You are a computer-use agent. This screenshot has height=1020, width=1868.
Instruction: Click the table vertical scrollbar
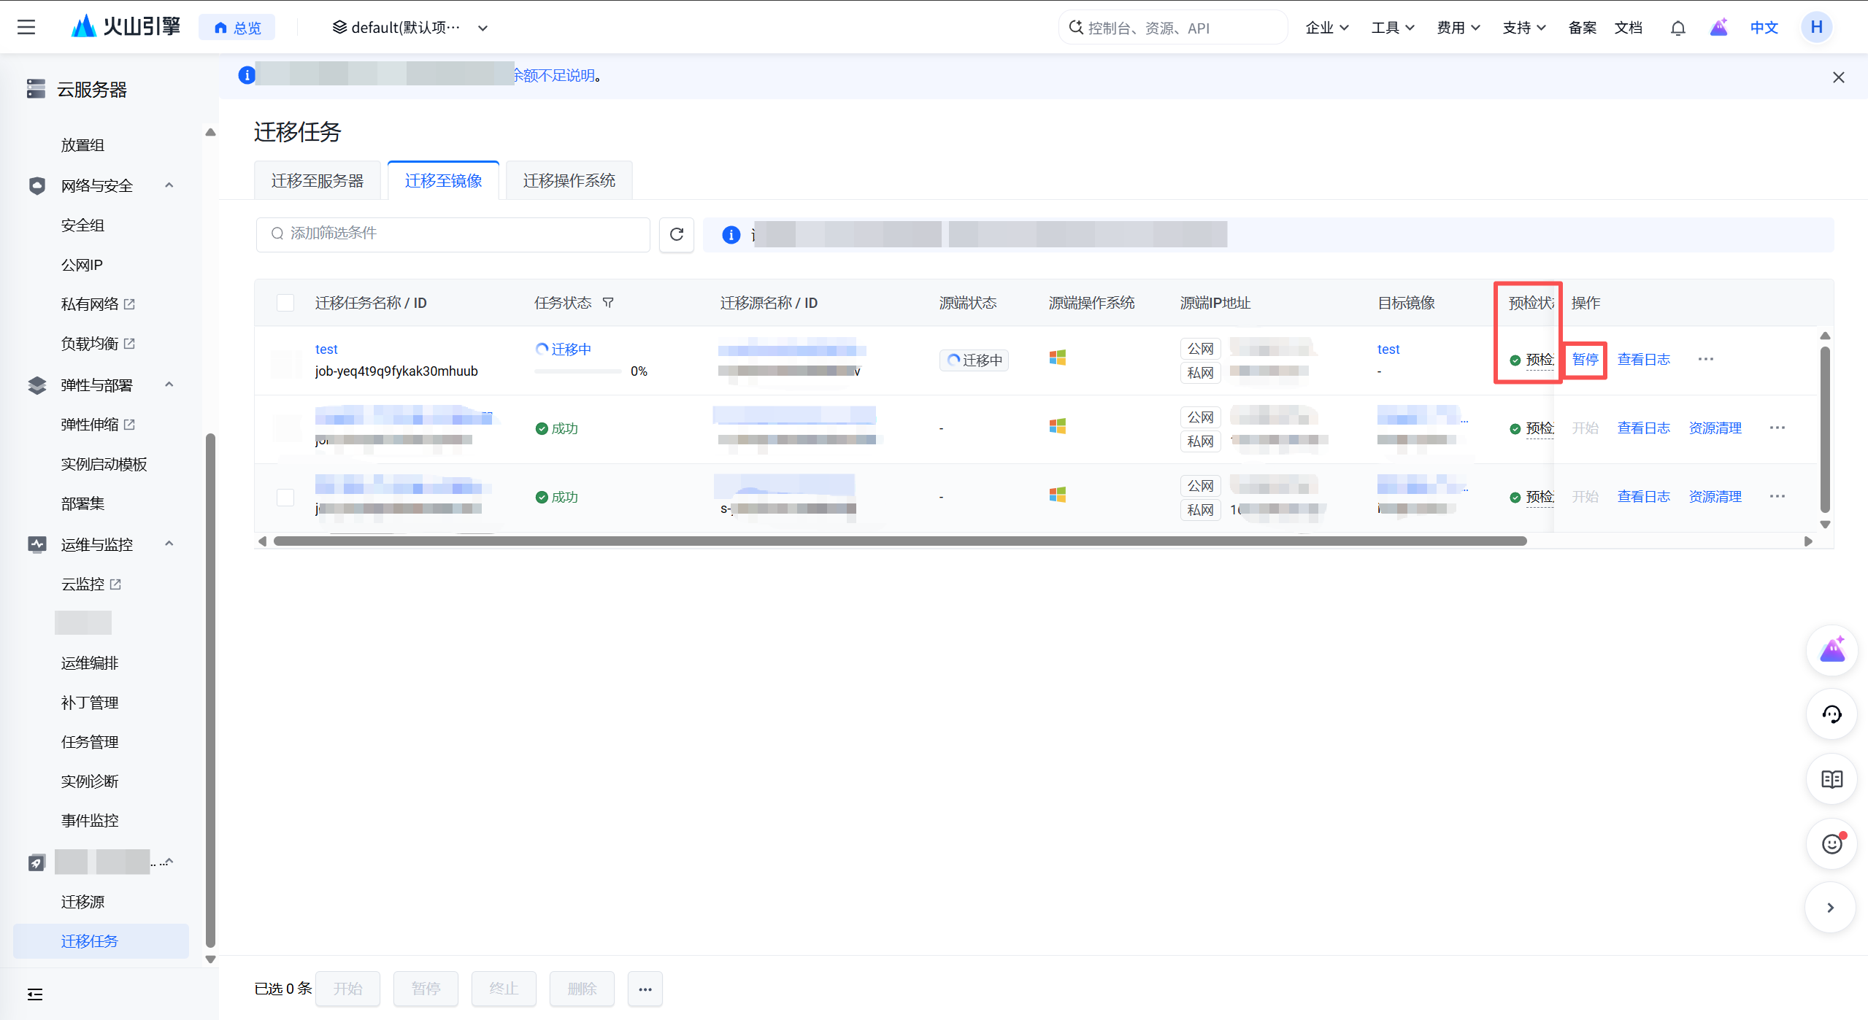1825,429
